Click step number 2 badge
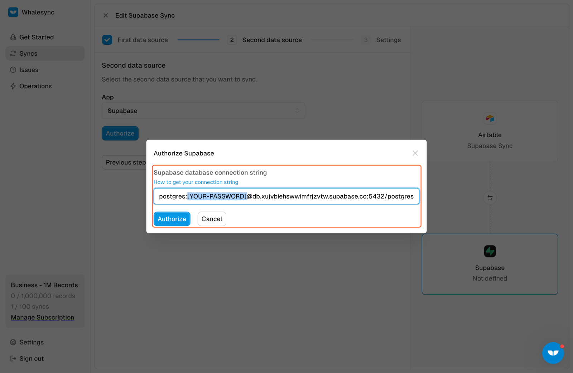Viewport: 573px width, 373px height. coord(232,40)
